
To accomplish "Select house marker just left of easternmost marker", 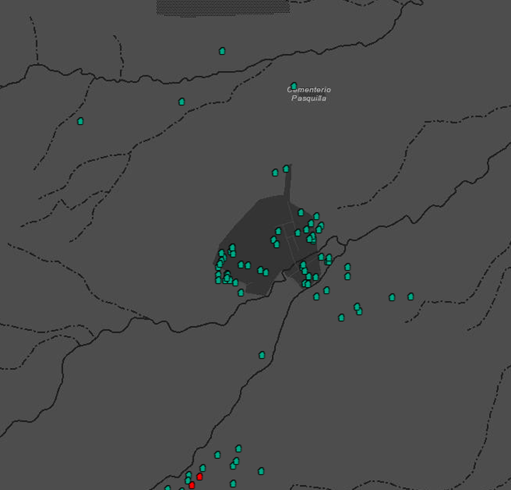I will tap(392, 298).
